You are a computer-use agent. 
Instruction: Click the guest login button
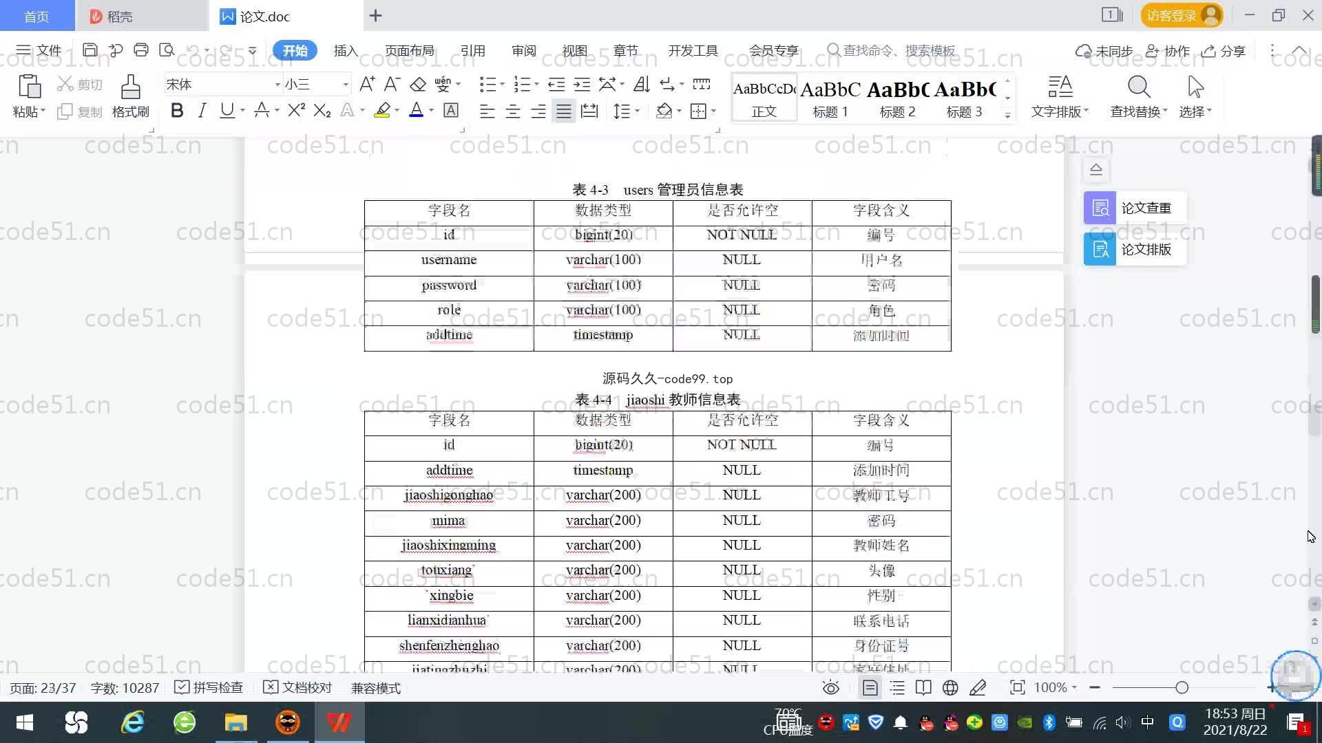tap(1182, 15)
